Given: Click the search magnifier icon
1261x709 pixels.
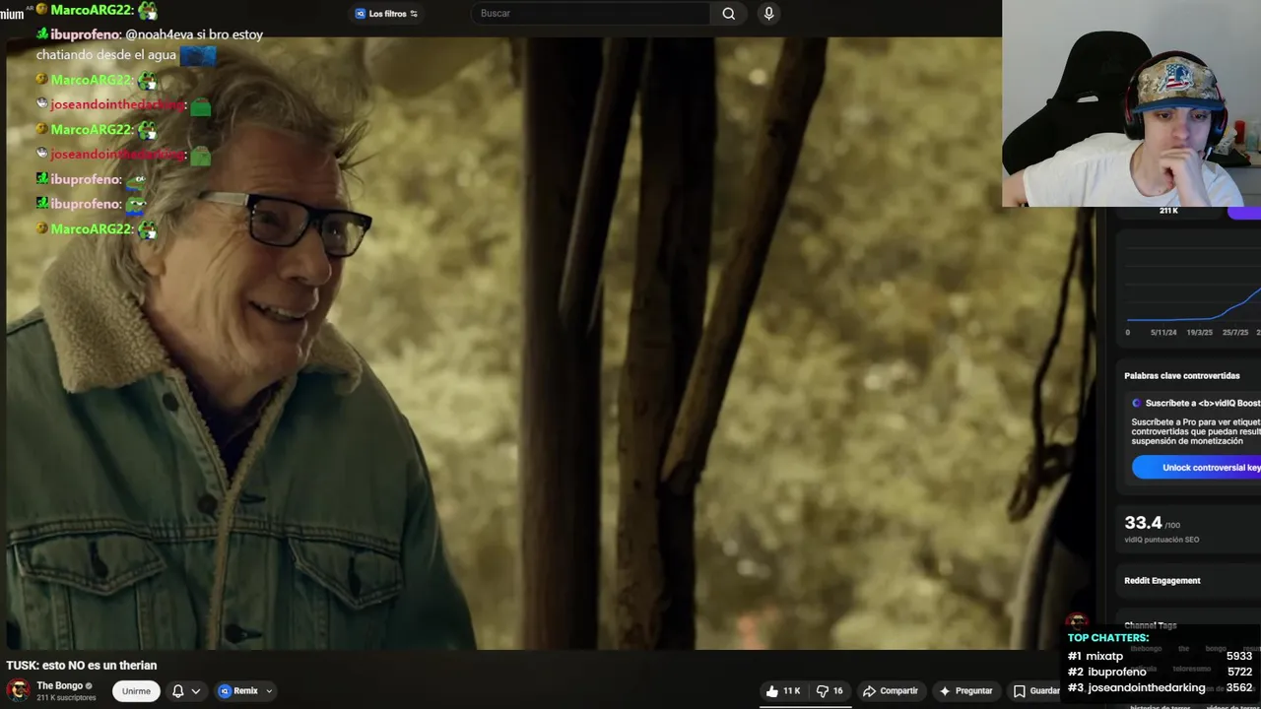Looking at the screenshot, I should pos(728,14).
